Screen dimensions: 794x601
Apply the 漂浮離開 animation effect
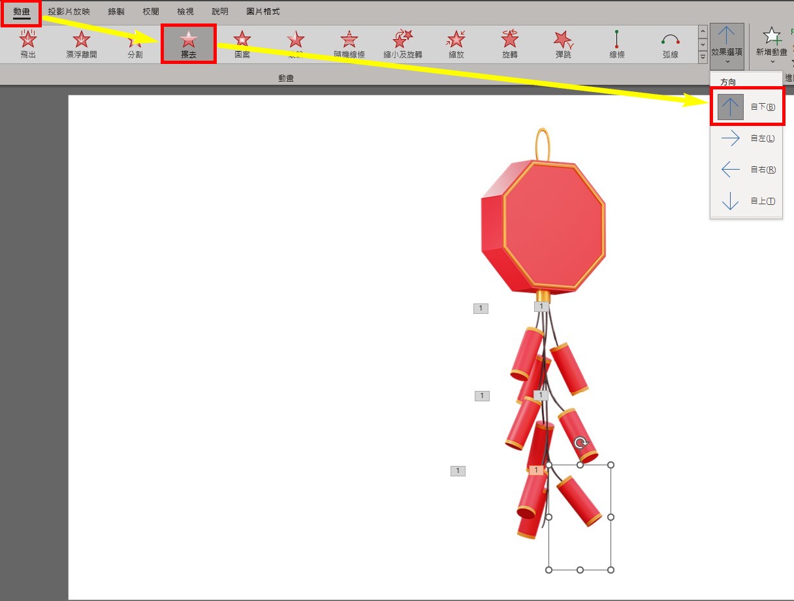tap(82, 44)
